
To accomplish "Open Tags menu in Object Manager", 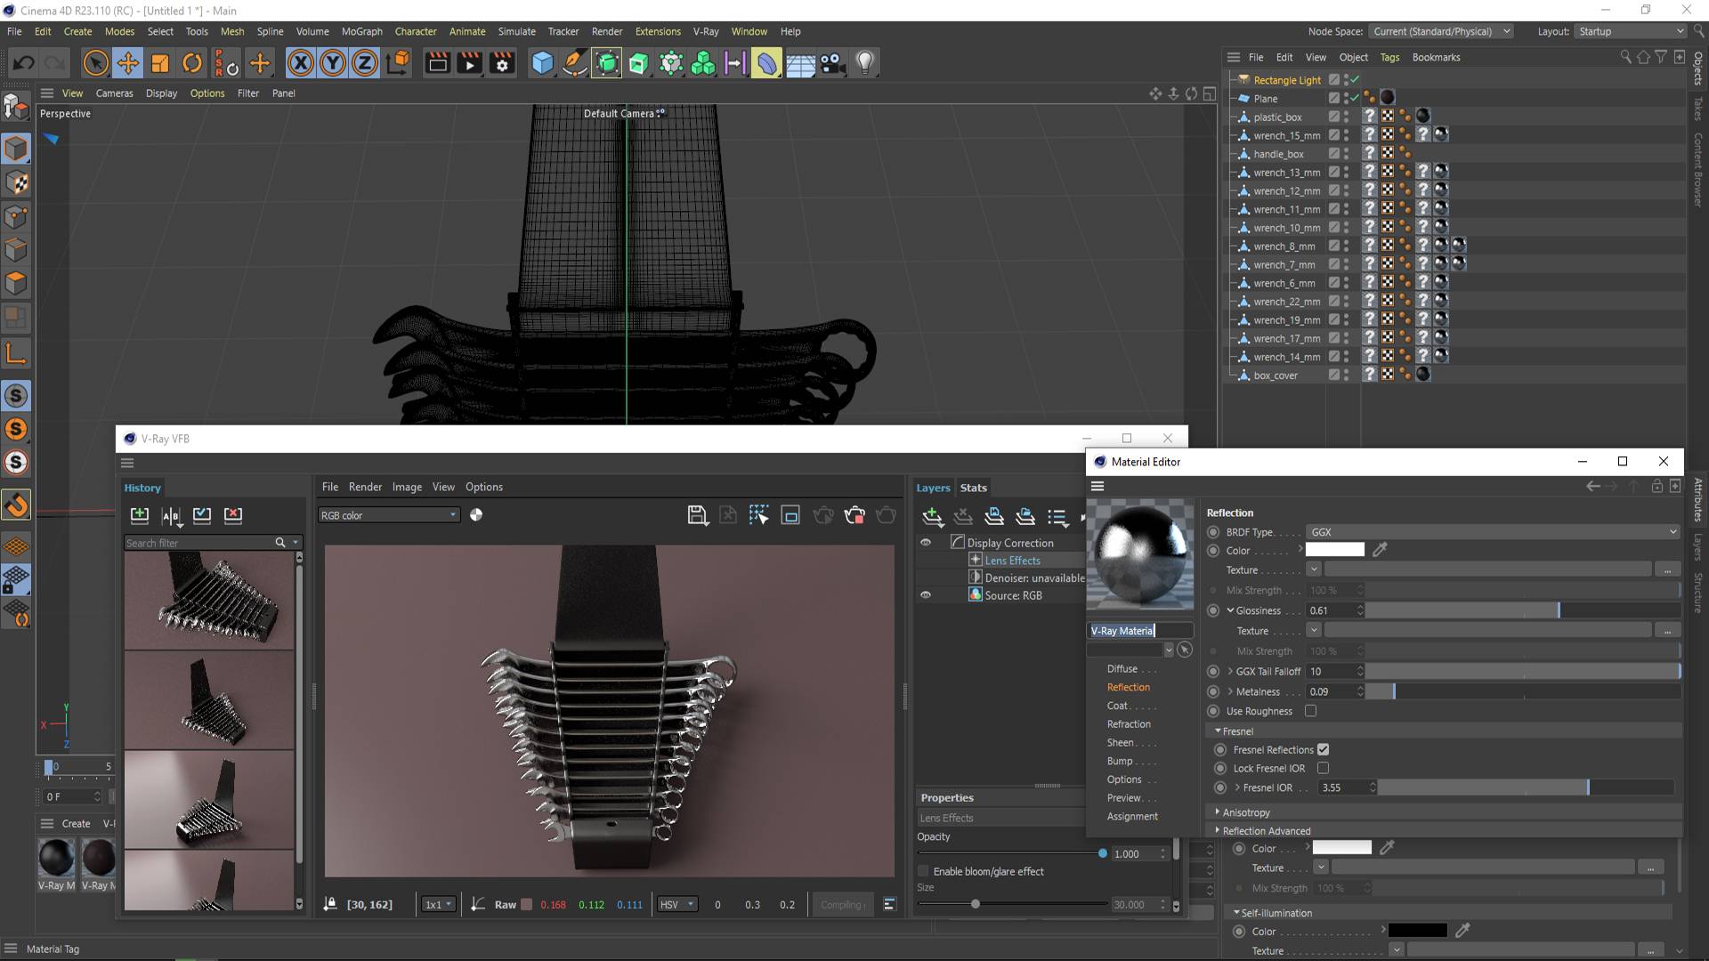I will [x=1389, y=57].
